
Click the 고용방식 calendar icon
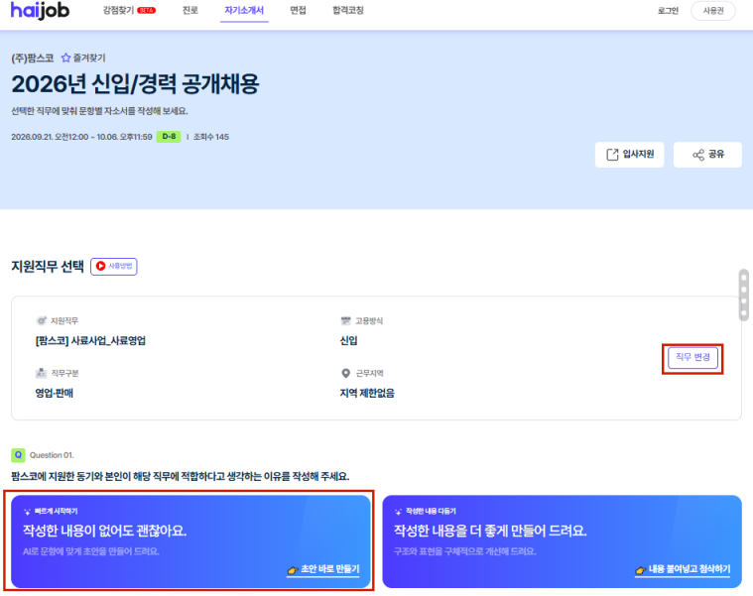pos(346,320)
